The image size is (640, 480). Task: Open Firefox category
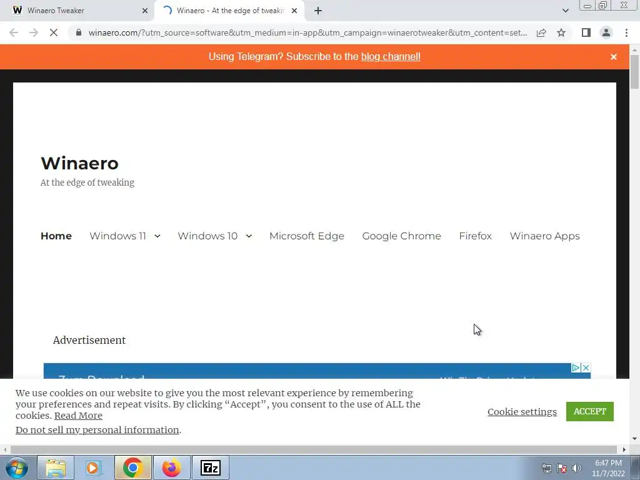tap(476, 236)
